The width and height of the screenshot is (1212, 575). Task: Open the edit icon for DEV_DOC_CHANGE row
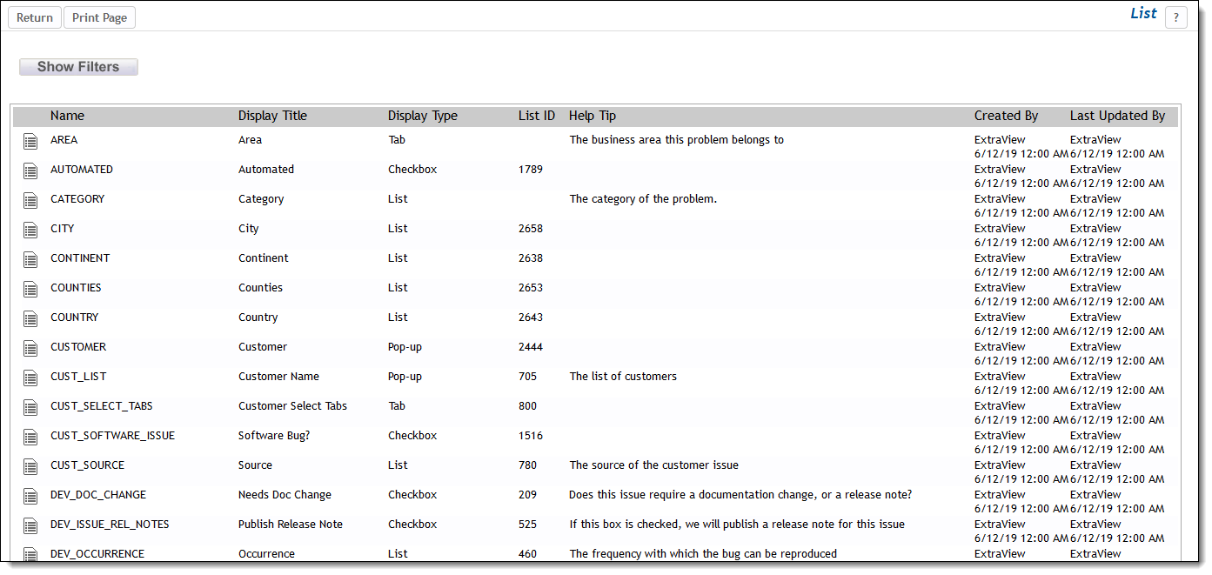tap(30, 496)
